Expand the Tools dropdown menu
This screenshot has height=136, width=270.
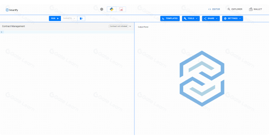pyautogui.click(x=191, y=18)
